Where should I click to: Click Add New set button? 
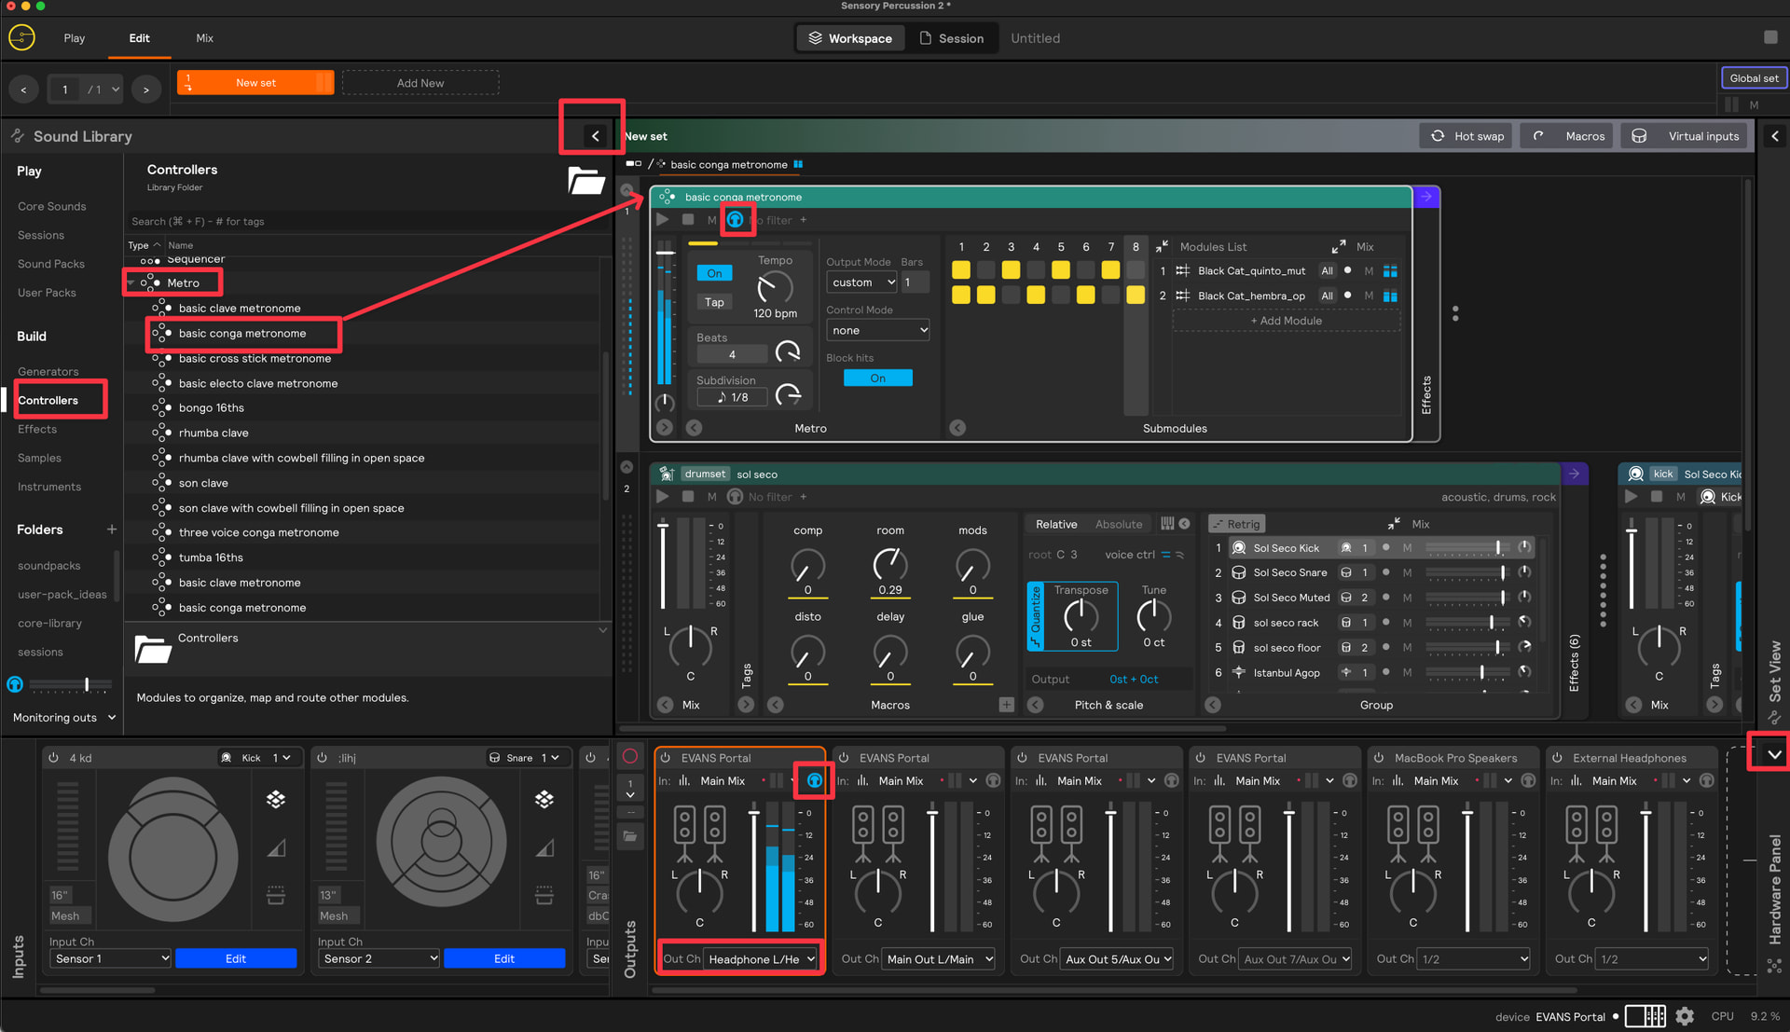tap(420, 83)
